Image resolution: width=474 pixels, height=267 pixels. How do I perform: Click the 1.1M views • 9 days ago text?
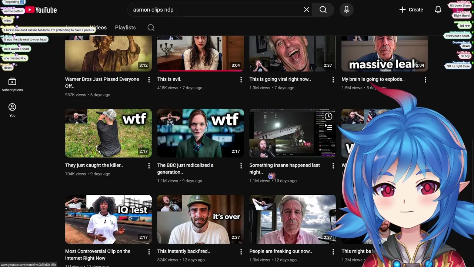(x=180, y=181)
